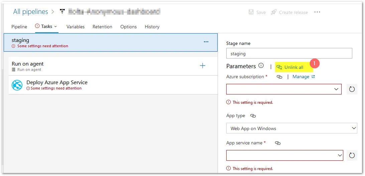Click the Azure subscription required error text
The image size is (365, 176).
253,102
